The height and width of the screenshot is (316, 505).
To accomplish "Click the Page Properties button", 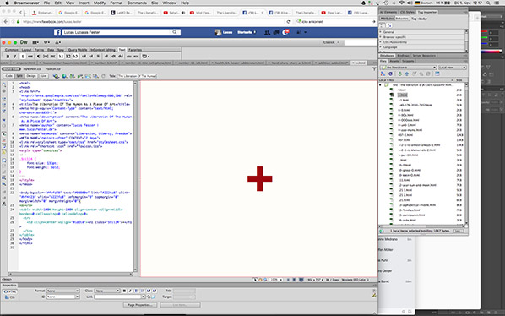I will pos(140,305).
